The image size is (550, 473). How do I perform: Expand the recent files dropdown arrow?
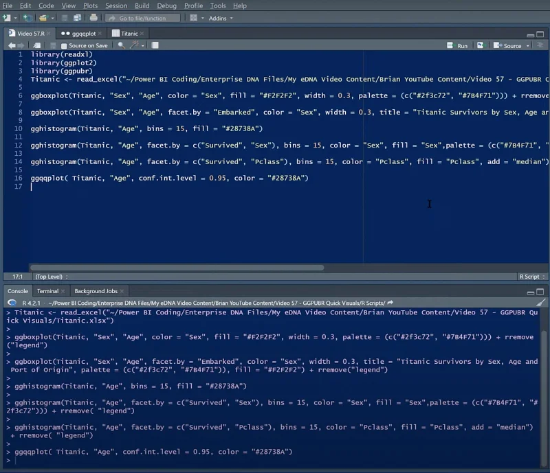click(53, 19)
